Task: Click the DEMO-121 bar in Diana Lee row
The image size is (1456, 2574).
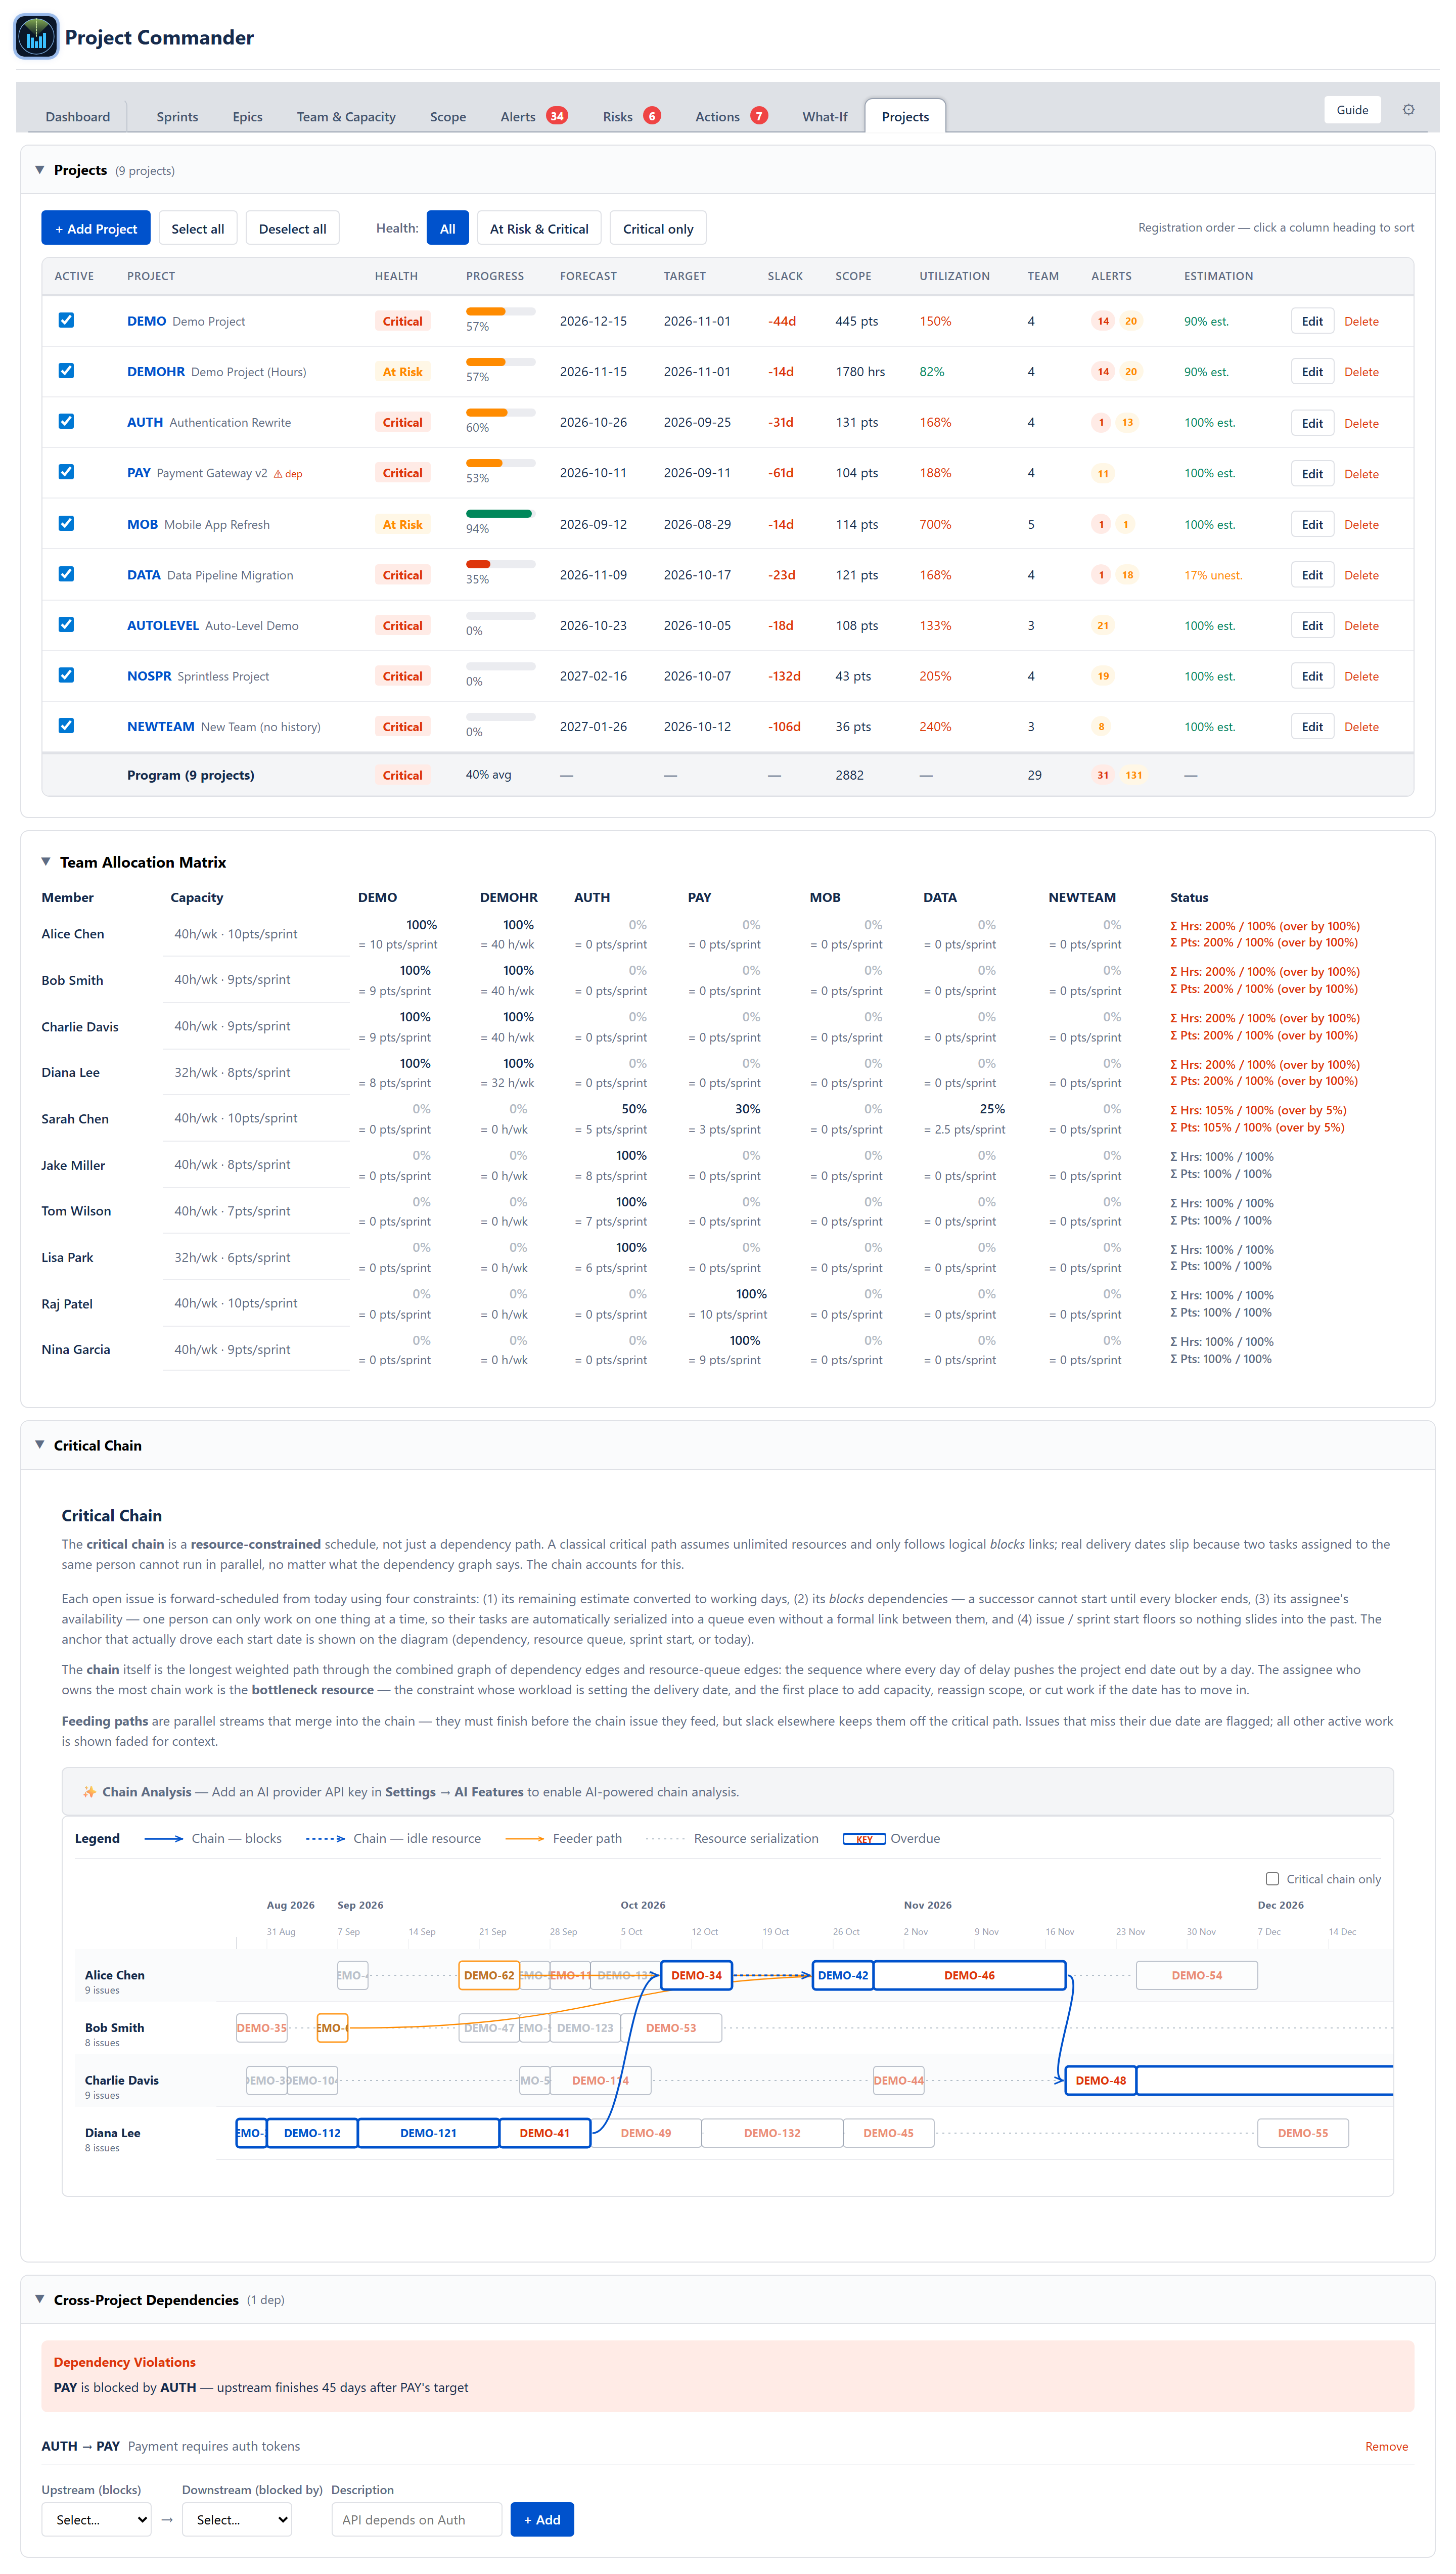Action: click(428, 2133)
